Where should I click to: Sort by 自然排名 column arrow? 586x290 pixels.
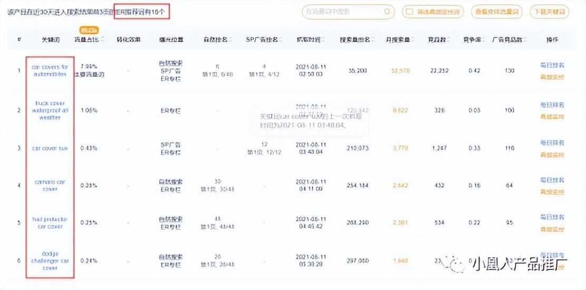pos(230,39)
